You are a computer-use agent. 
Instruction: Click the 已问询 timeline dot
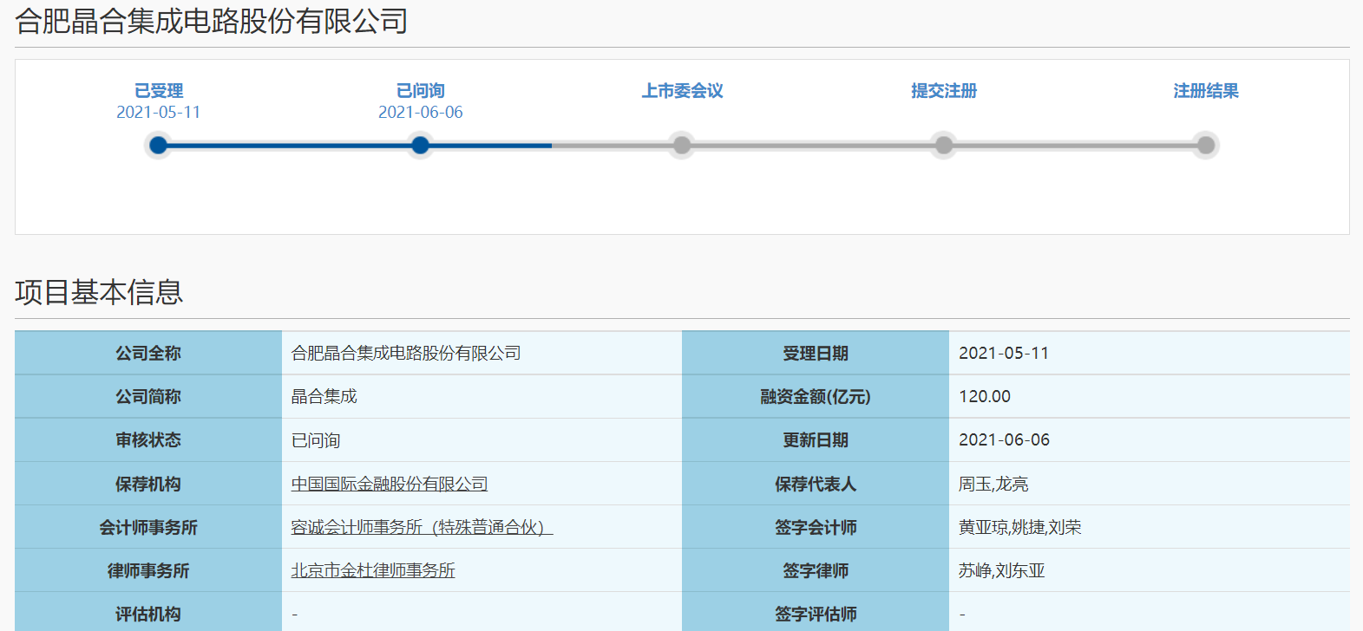click(420, 145)
